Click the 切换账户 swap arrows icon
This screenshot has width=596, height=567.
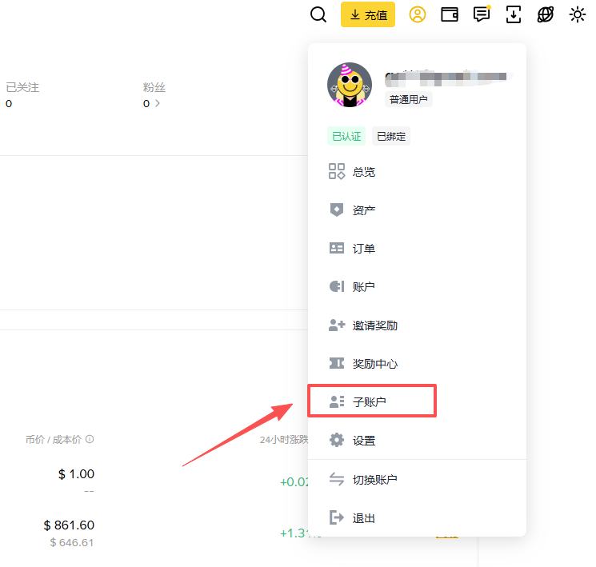click(x=336, y=479)
